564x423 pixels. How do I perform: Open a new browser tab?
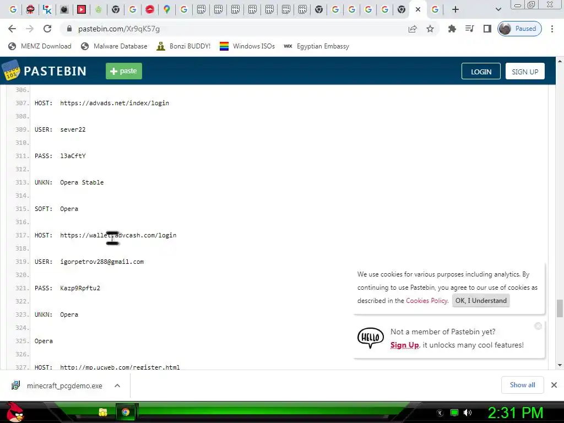point(455,9)
